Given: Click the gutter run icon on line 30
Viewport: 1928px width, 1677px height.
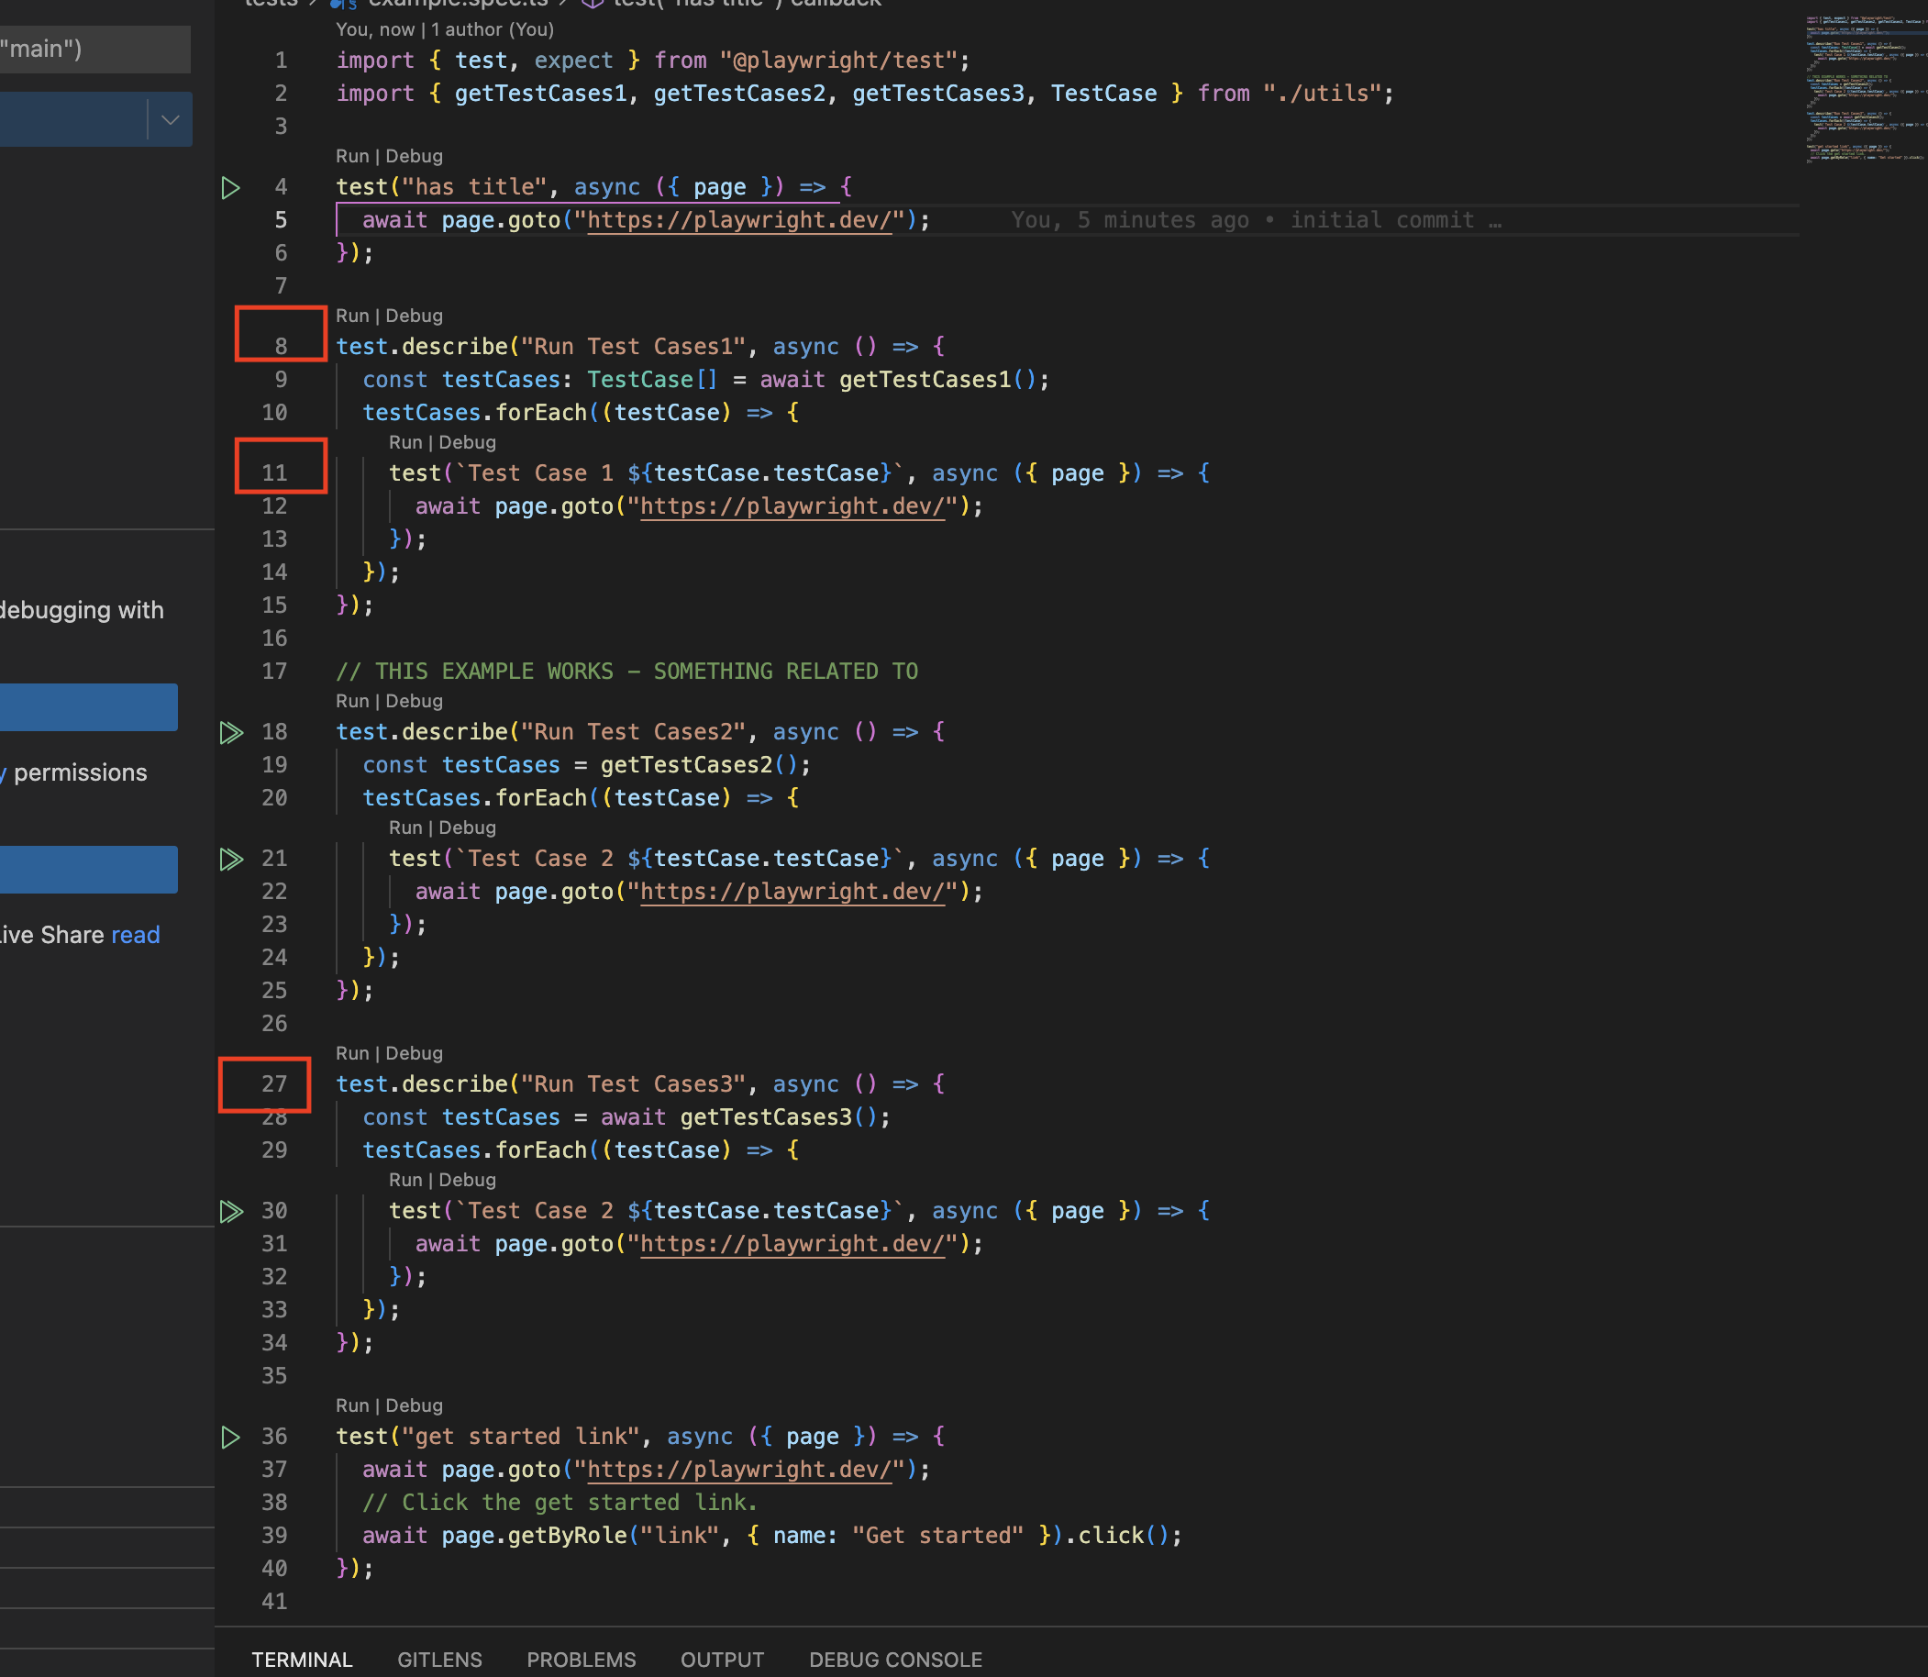Looking at the screenshot, I should coord(230,1210).
